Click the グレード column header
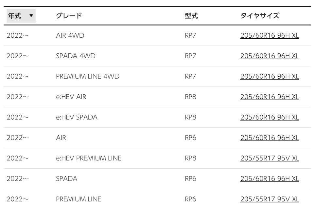This screenshot has width=314, height=209. 69,16
